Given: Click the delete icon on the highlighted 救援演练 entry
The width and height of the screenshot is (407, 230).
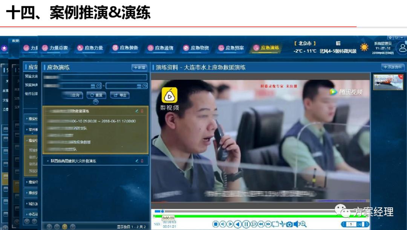Looking at the screenshot, I should [142, 111].
